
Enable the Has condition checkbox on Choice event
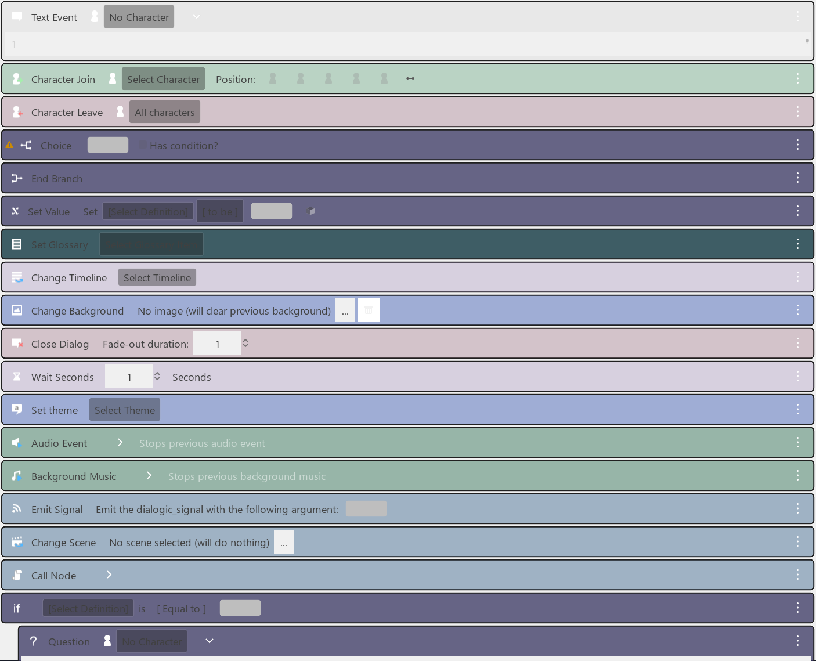pyautogui.click(x=143, y=145)
